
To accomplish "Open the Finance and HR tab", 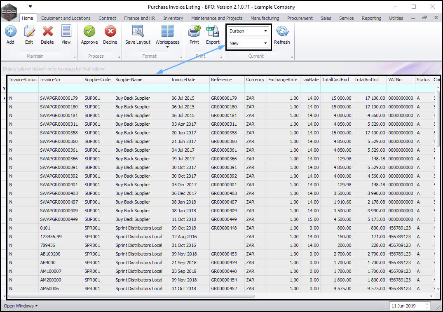I will (x=140, y=18).
